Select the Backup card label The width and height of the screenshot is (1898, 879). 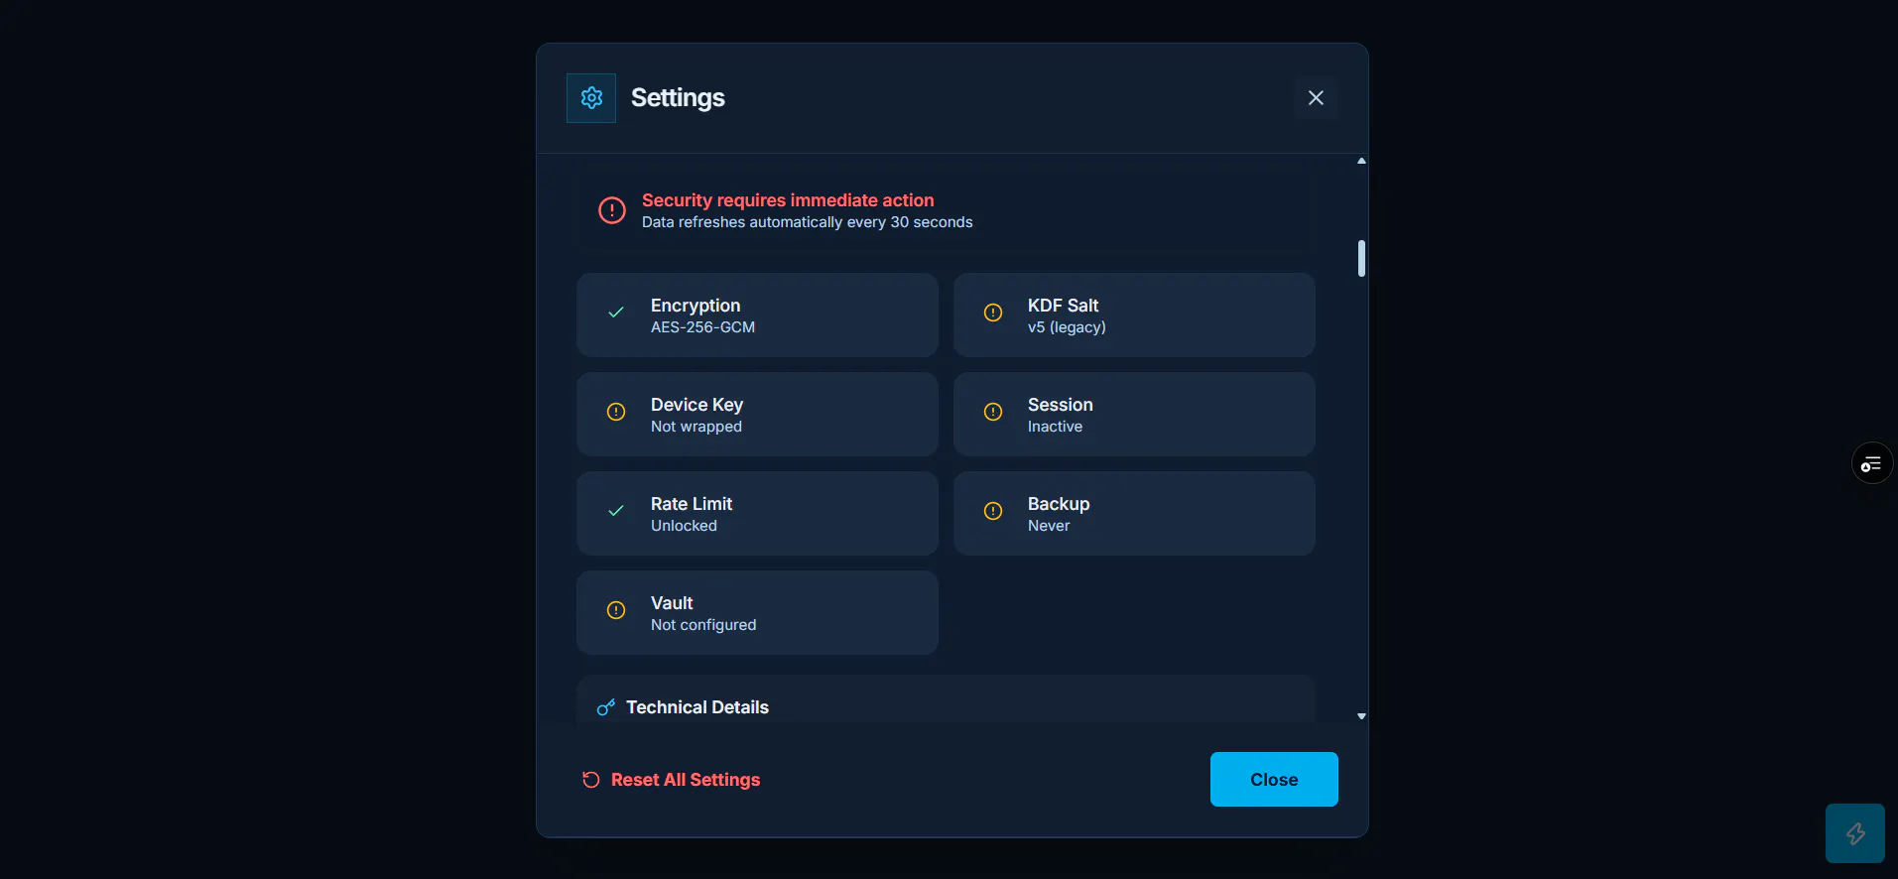(x=1059, y=504)
